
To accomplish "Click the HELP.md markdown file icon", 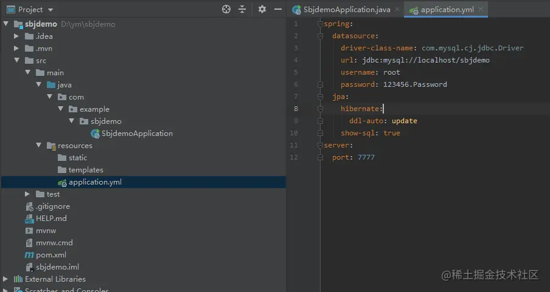I will coord(29,219).
